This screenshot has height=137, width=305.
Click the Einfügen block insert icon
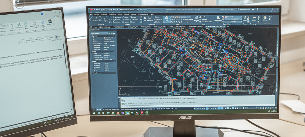196,19
